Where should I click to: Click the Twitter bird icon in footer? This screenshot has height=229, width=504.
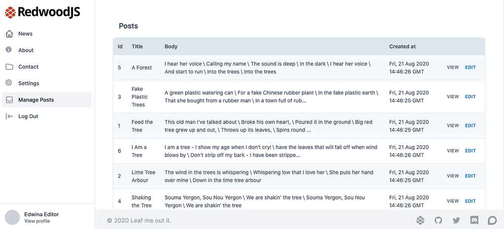(456, 220)
